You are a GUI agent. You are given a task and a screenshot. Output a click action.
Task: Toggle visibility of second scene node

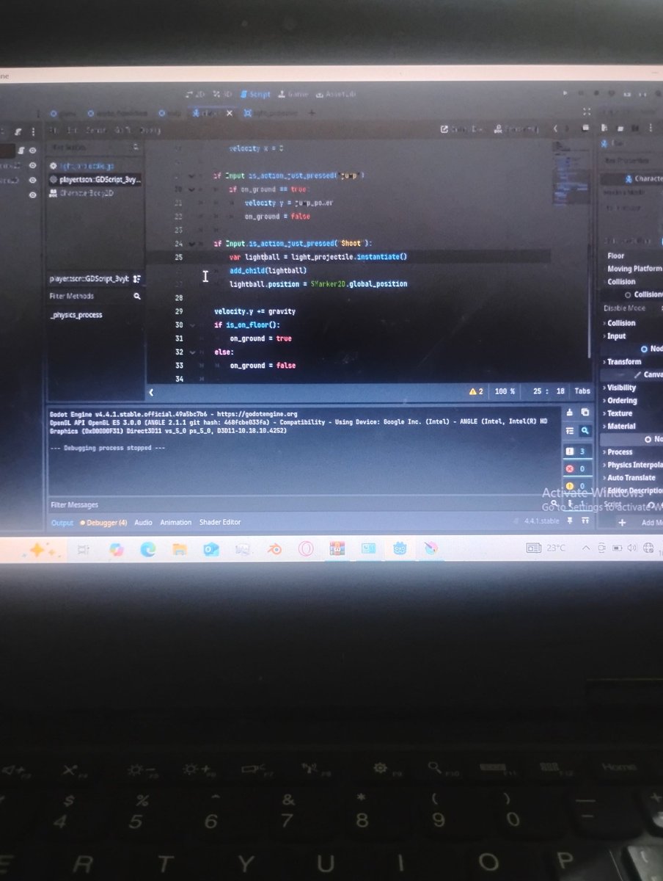click(x=32, y=165)
